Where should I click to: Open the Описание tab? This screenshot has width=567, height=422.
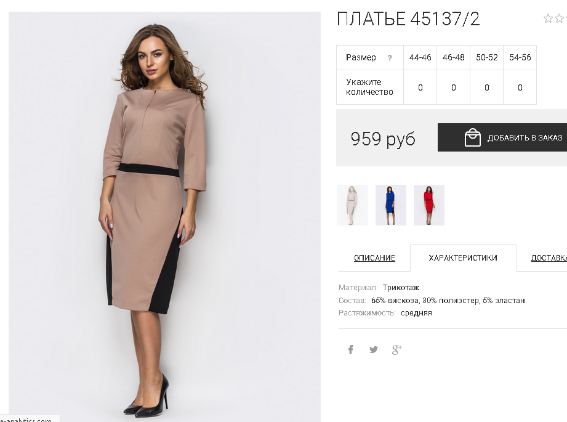pyautogui.click(x=374, y=258)
